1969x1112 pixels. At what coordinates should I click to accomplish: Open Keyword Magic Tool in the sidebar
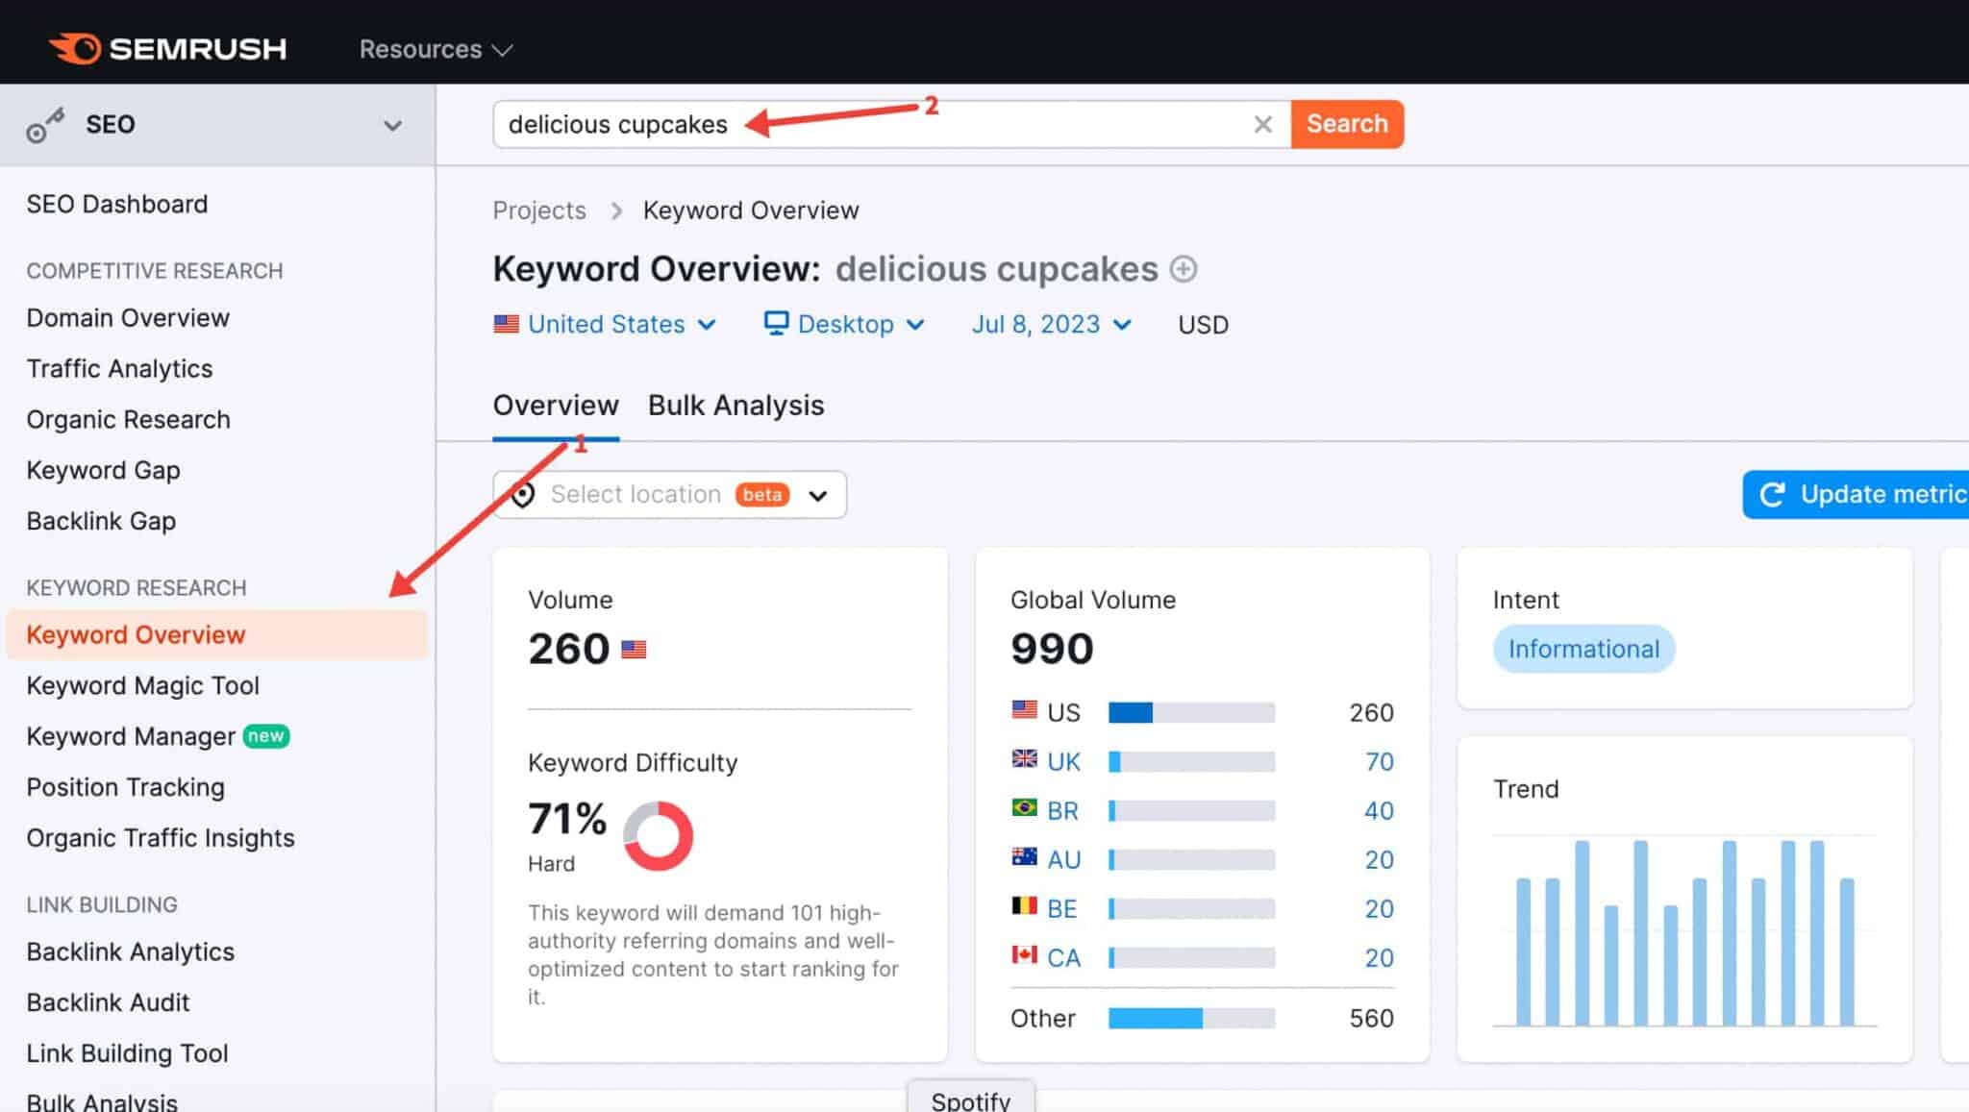[143, 685]
